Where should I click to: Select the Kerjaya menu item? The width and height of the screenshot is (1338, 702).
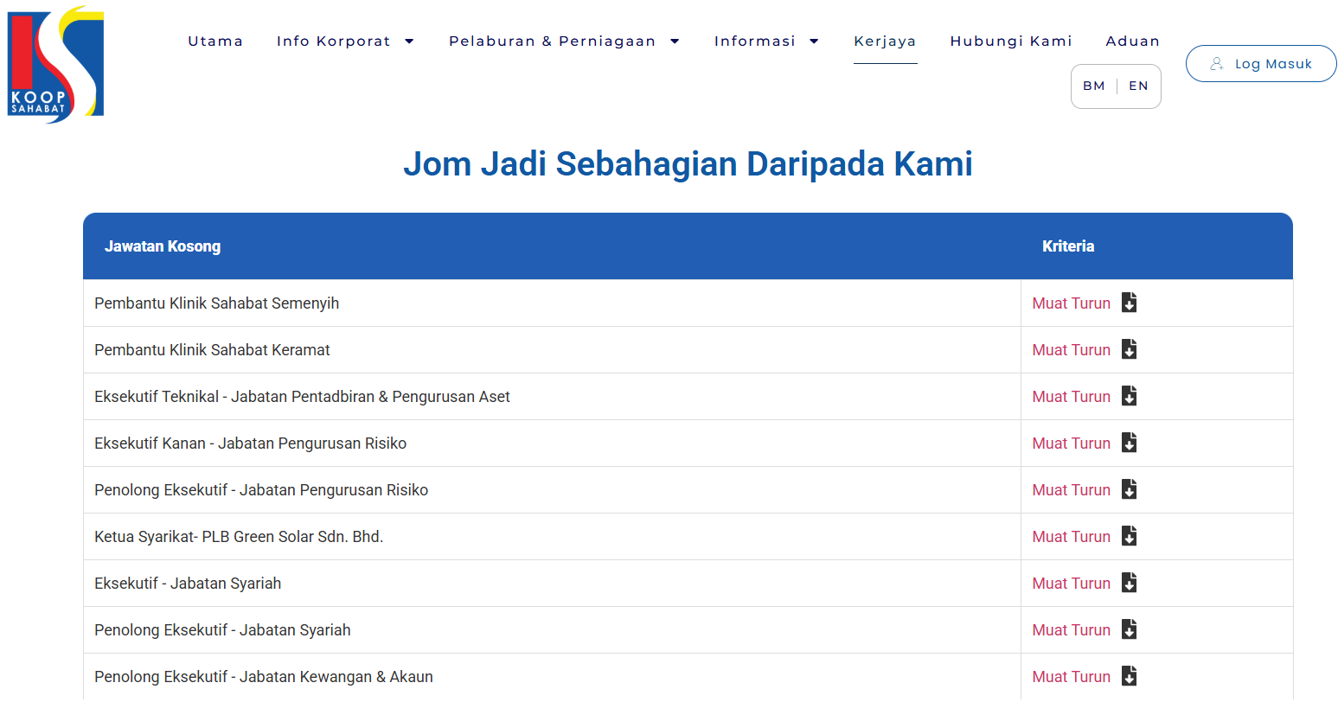click(885, 41)
